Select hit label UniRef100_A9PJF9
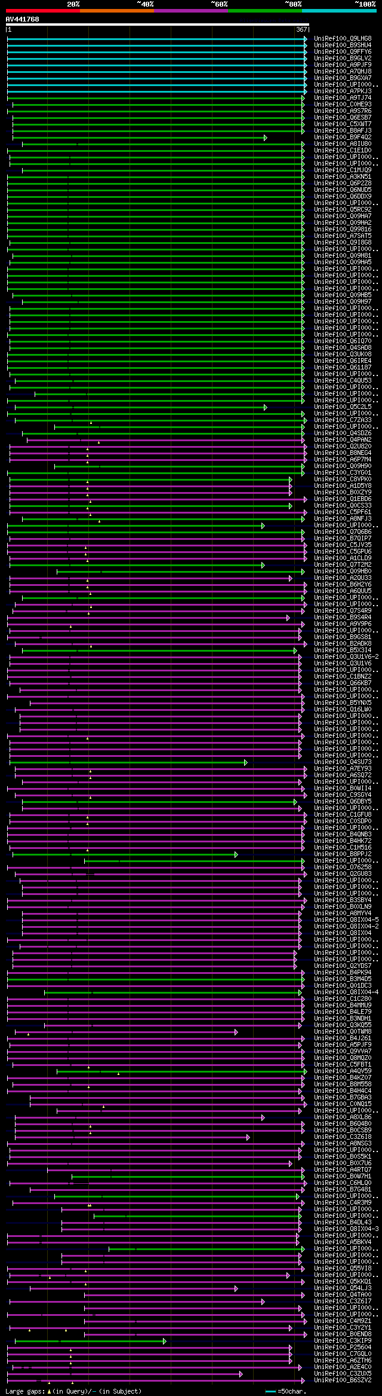The width and height of the screenshot is (382, 1396). click(343, 65)
